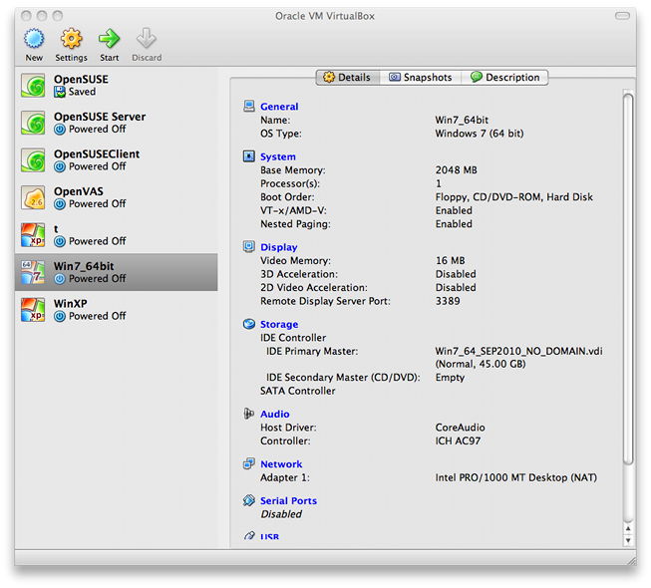Click the Display section icon
651x588 pixels.
pyautogui.click(x=248, y=247)
